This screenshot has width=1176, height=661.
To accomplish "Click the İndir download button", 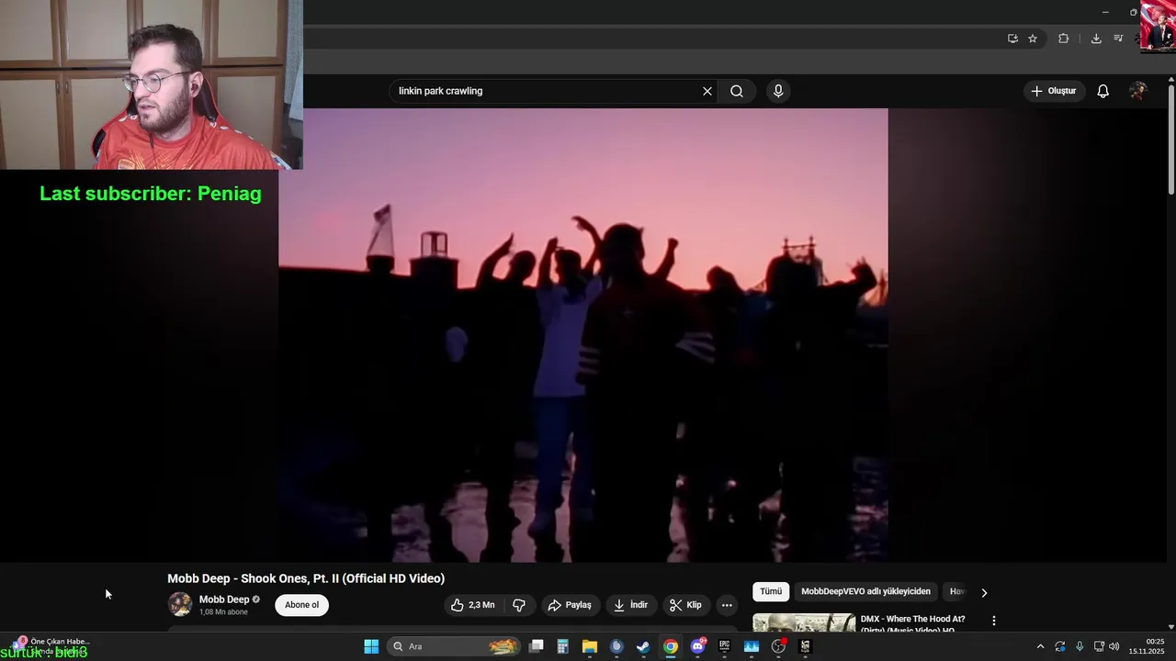I will pos(631,605).
